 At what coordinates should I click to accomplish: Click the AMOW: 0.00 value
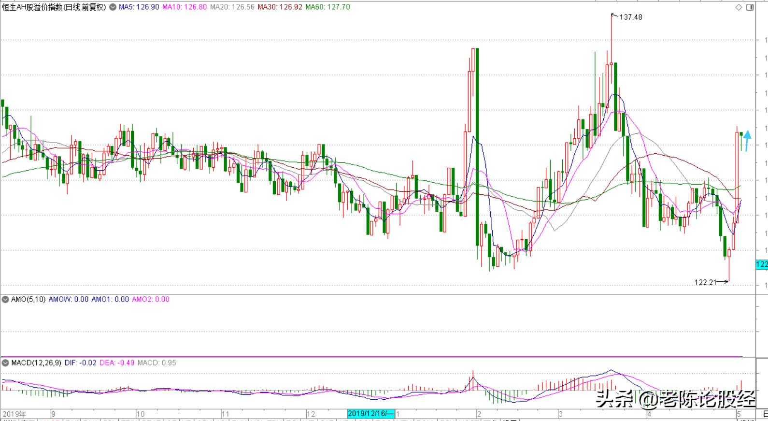pos(69,299)
